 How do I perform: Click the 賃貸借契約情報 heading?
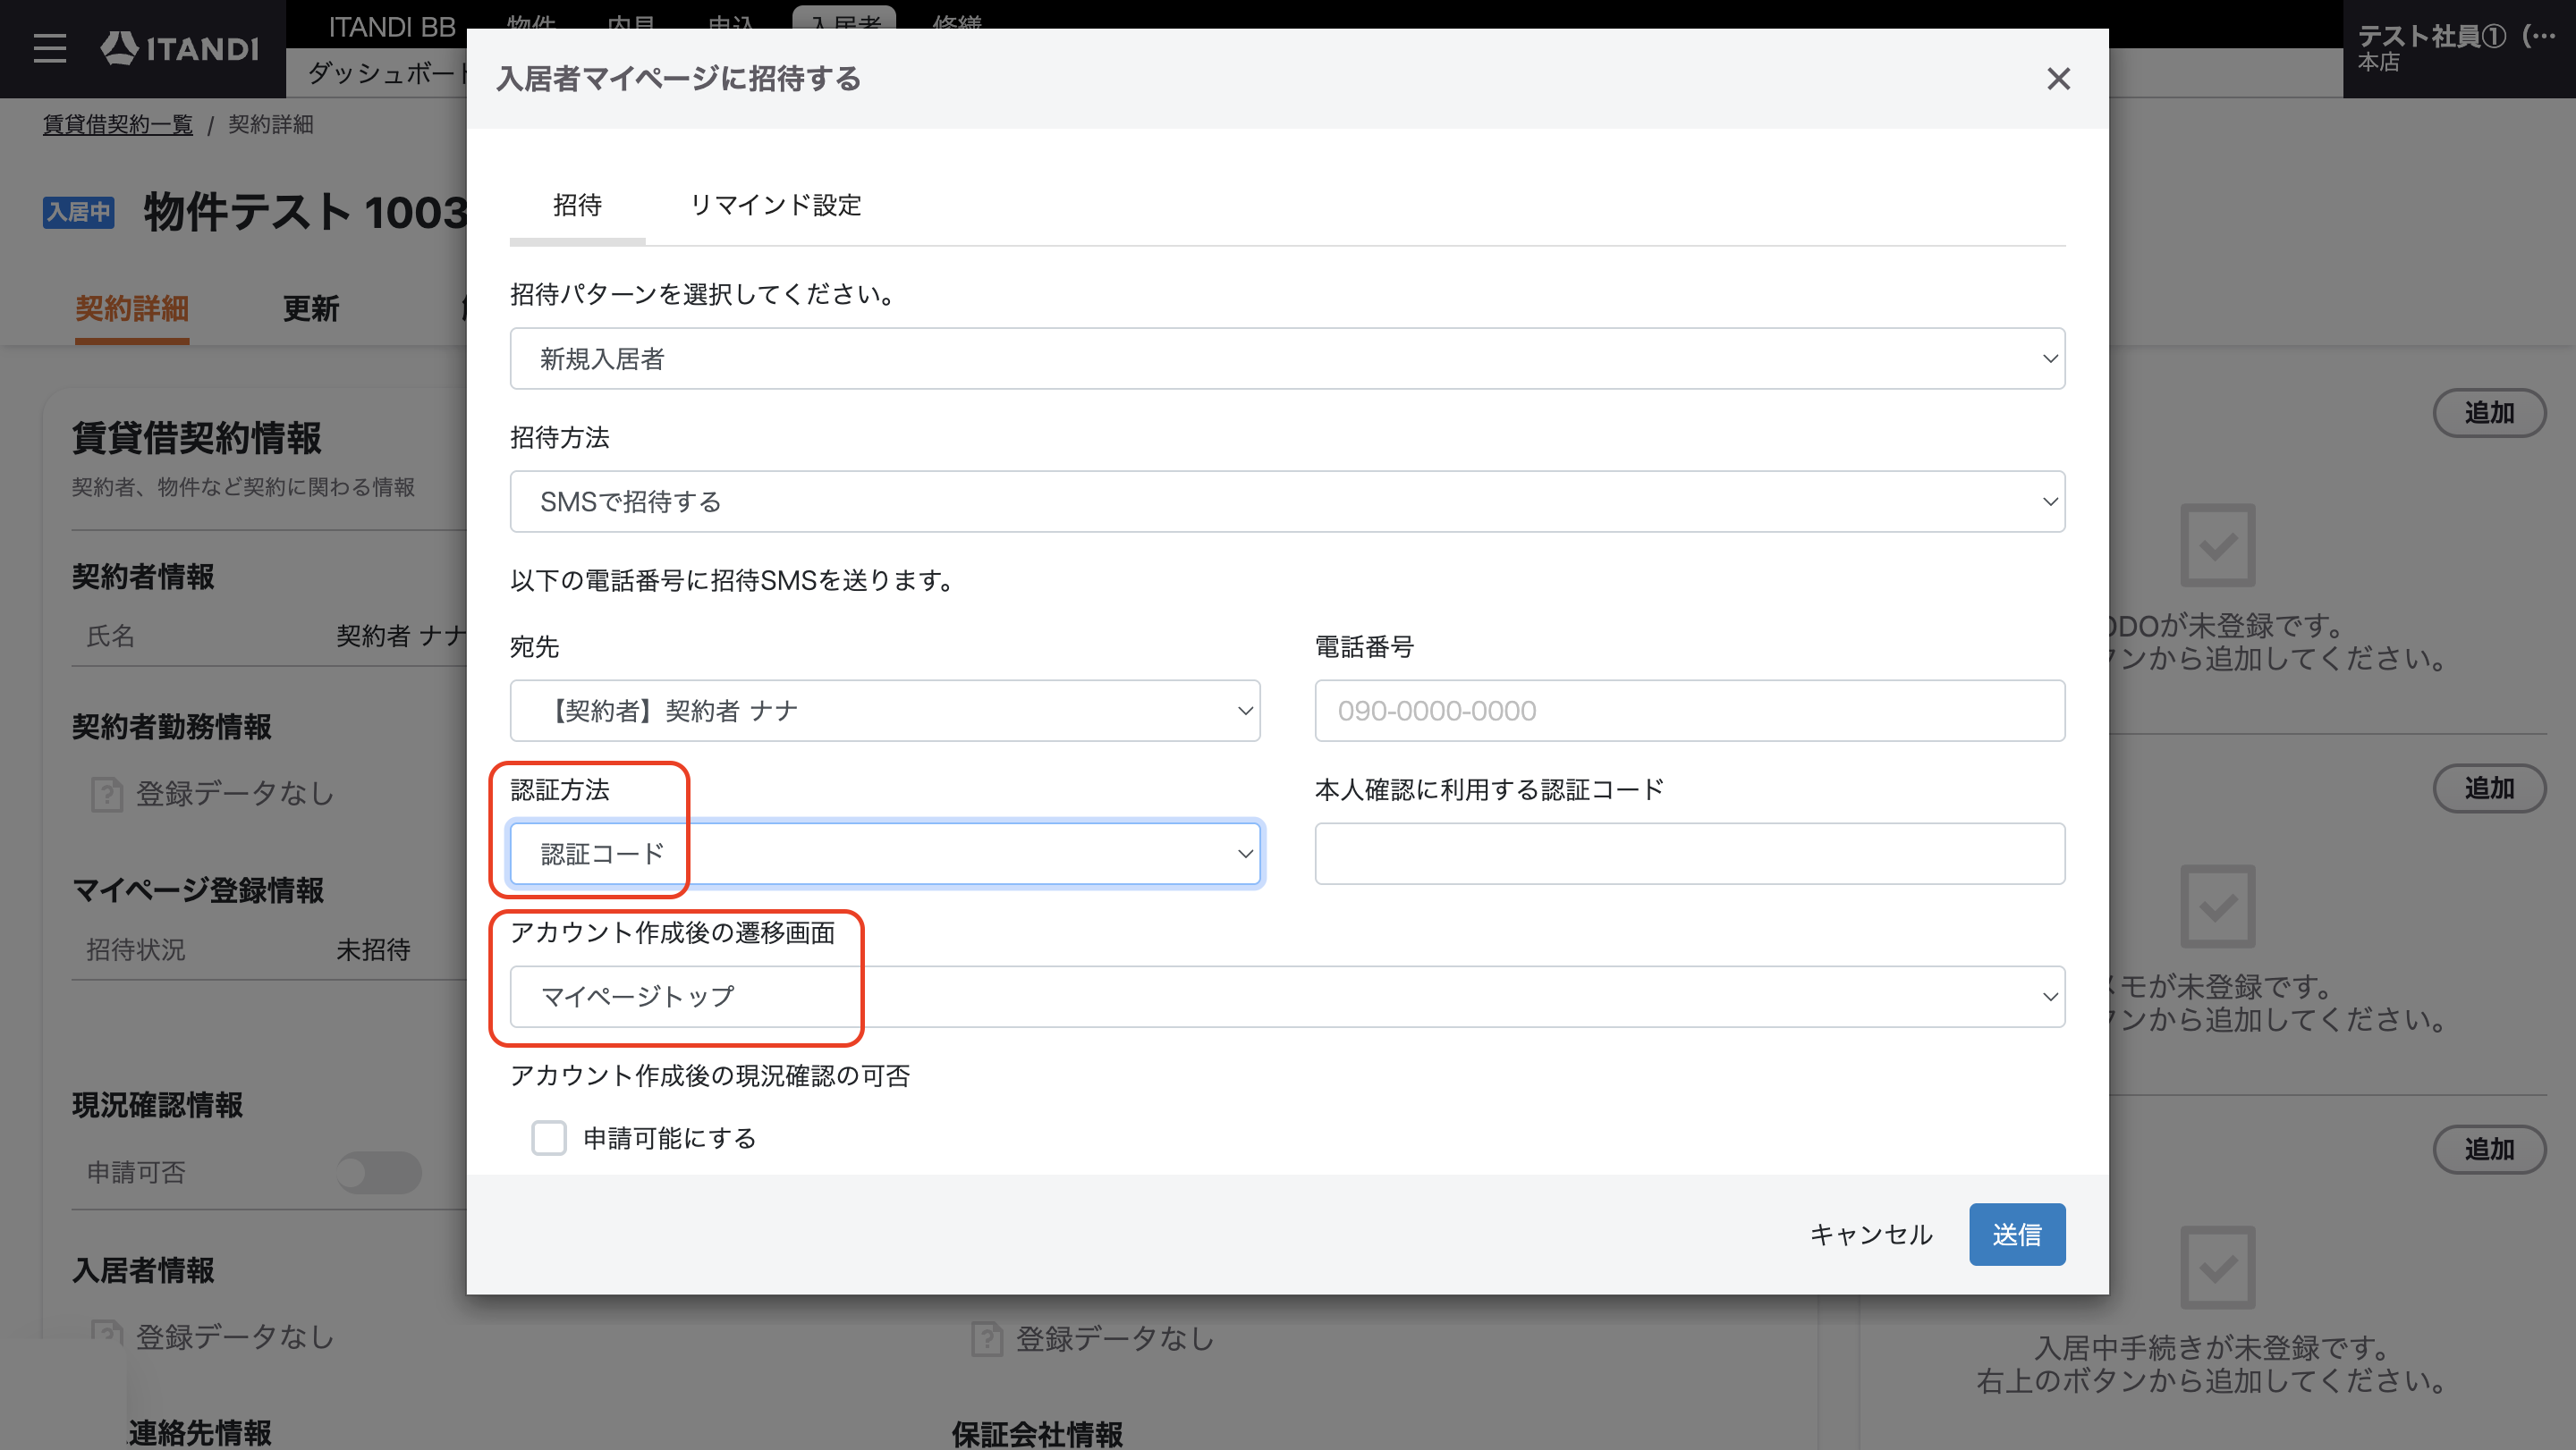click(196, 438)
